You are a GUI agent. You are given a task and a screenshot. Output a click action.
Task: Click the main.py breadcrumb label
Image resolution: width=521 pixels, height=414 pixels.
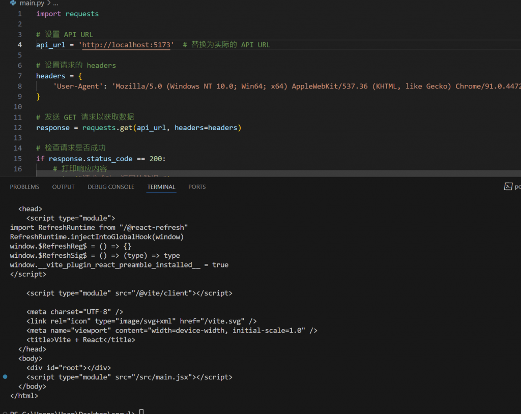32,3
